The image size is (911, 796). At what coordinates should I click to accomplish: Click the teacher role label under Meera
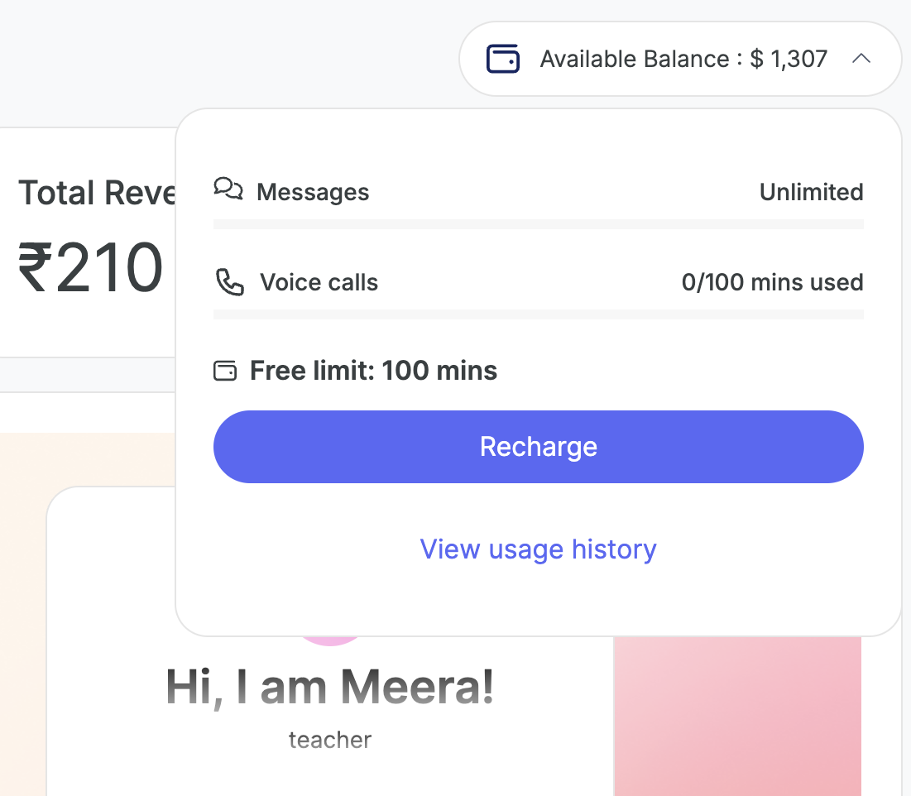click(x=329, y=740)
